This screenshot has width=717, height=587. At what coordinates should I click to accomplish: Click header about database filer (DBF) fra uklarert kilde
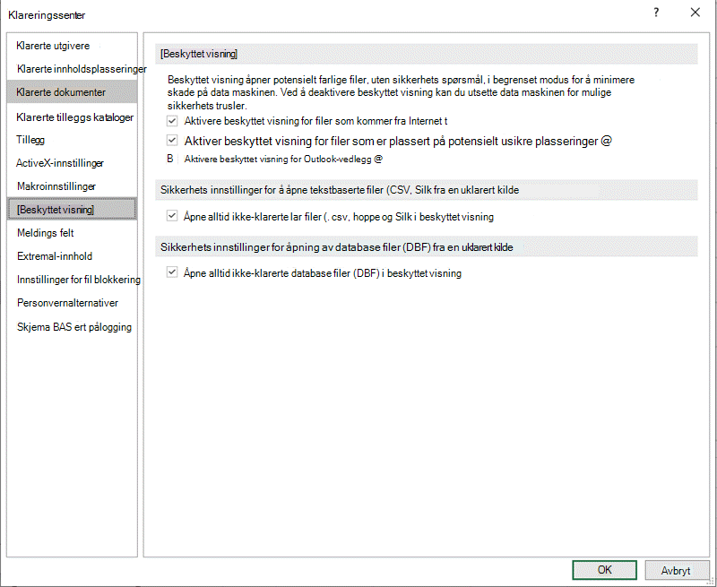(427, 247)
